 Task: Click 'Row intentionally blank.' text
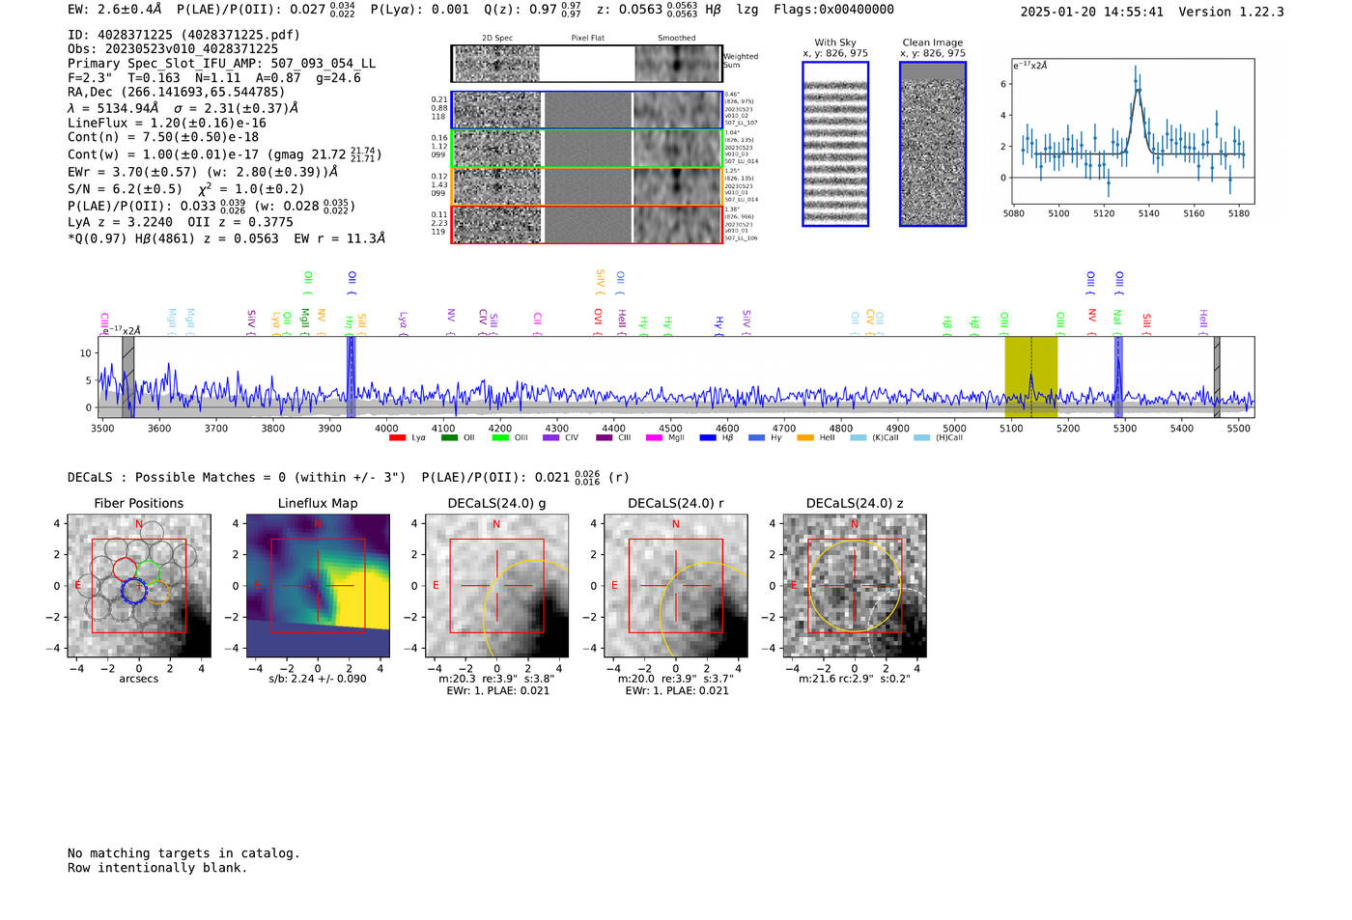point(157,868)
